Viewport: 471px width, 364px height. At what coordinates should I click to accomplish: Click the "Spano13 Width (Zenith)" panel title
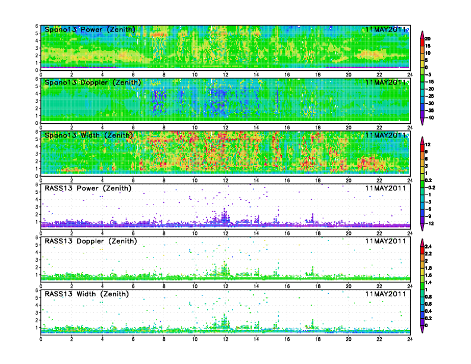tap(89, 135)
